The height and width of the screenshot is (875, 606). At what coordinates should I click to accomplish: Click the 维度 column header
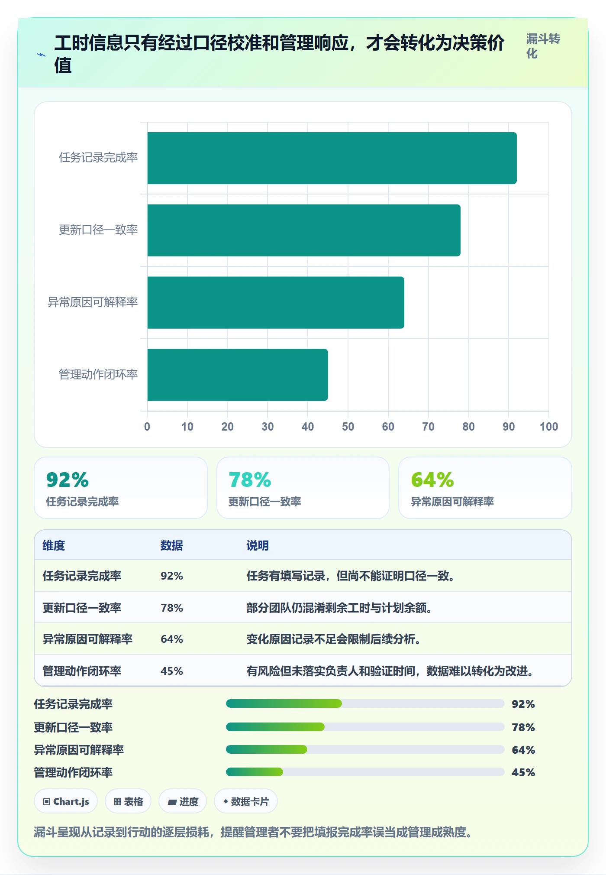(x=54, y=545)
